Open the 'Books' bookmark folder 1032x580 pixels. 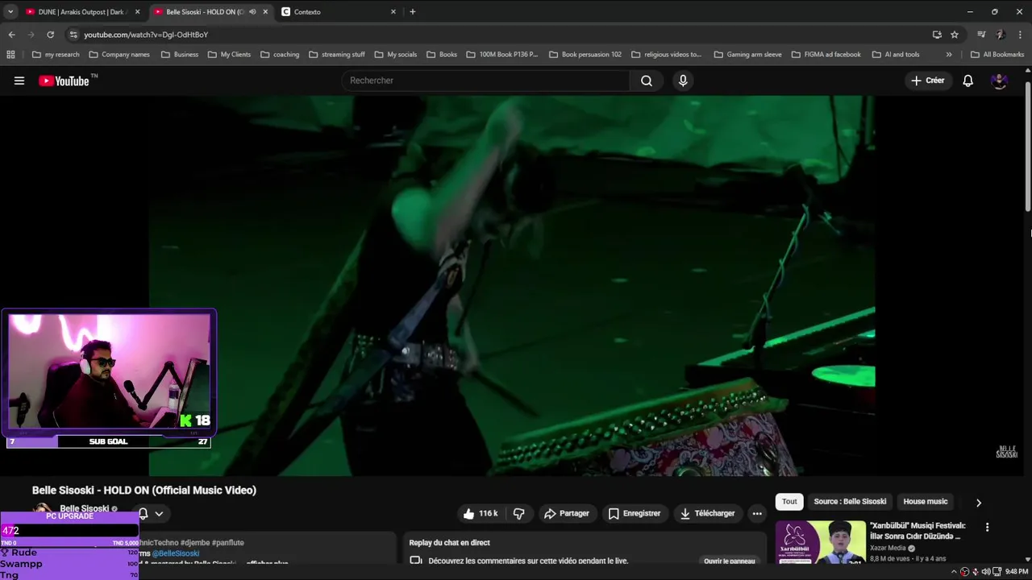(x=441, y=55)
